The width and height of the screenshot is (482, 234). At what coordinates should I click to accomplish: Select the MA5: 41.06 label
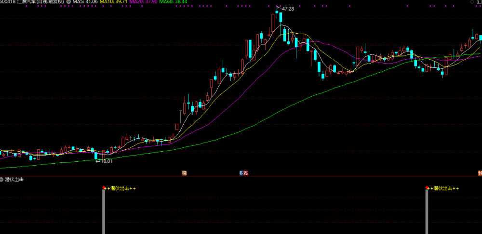click(x=85, y=1)
